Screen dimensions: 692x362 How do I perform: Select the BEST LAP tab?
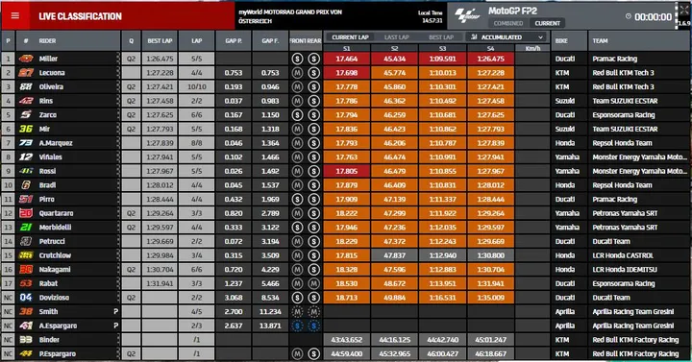(x=441, y=37)
